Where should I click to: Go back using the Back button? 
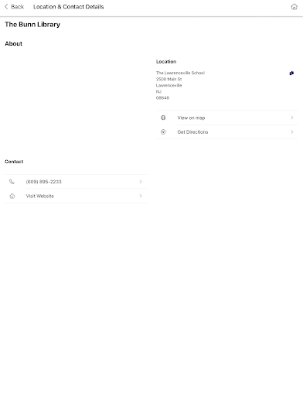coord(15,7)
